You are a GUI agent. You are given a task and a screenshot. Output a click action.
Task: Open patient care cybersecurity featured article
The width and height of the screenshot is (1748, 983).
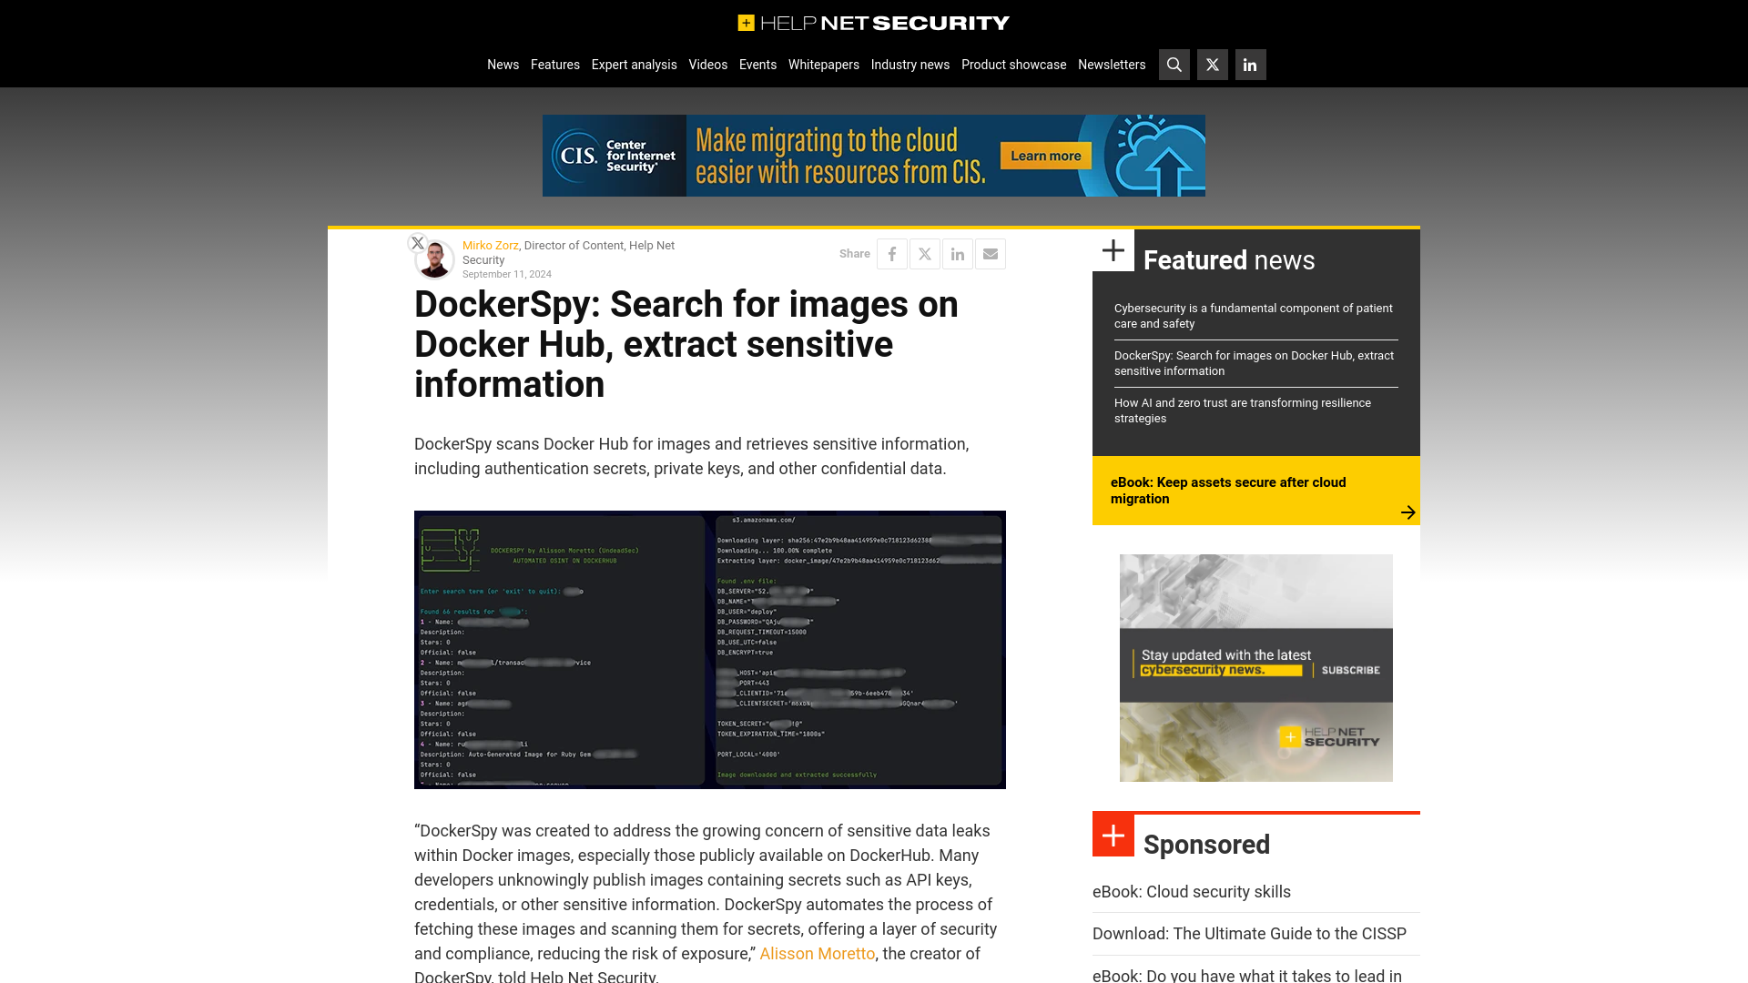click(1254, 316)
